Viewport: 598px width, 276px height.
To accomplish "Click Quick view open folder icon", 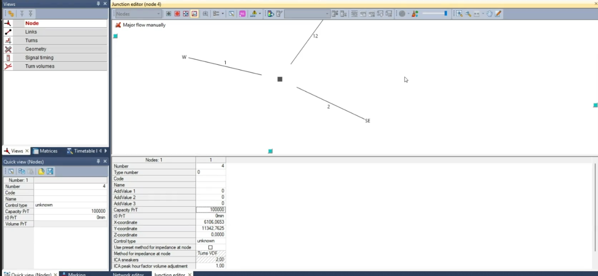I will click(x=41, y=171).
